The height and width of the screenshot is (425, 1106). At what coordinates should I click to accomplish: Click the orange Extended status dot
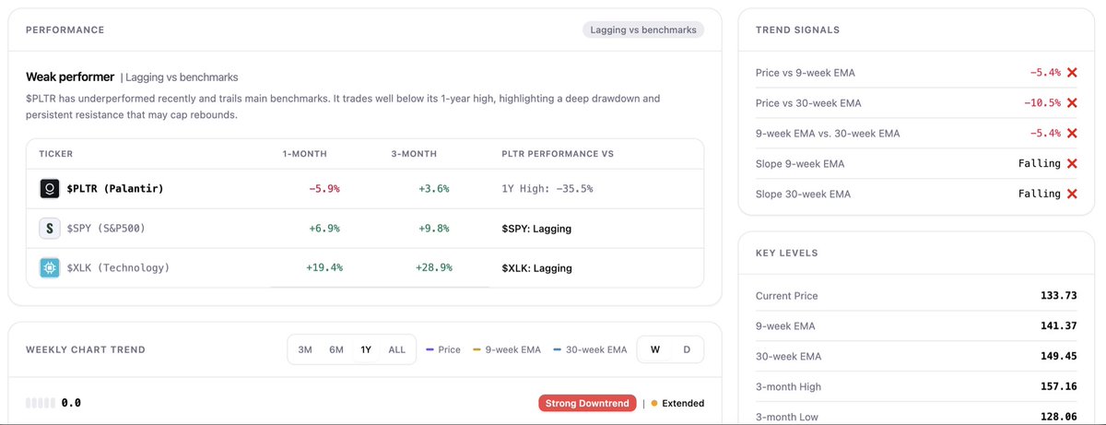654,403
